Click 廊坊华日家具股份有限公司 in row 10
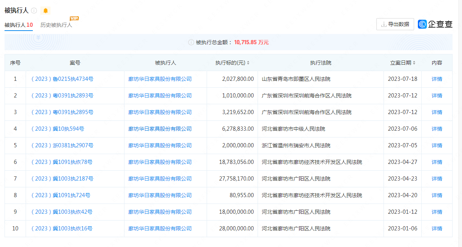The height and width of the screenshot is (247, 462). click(160, 228)
